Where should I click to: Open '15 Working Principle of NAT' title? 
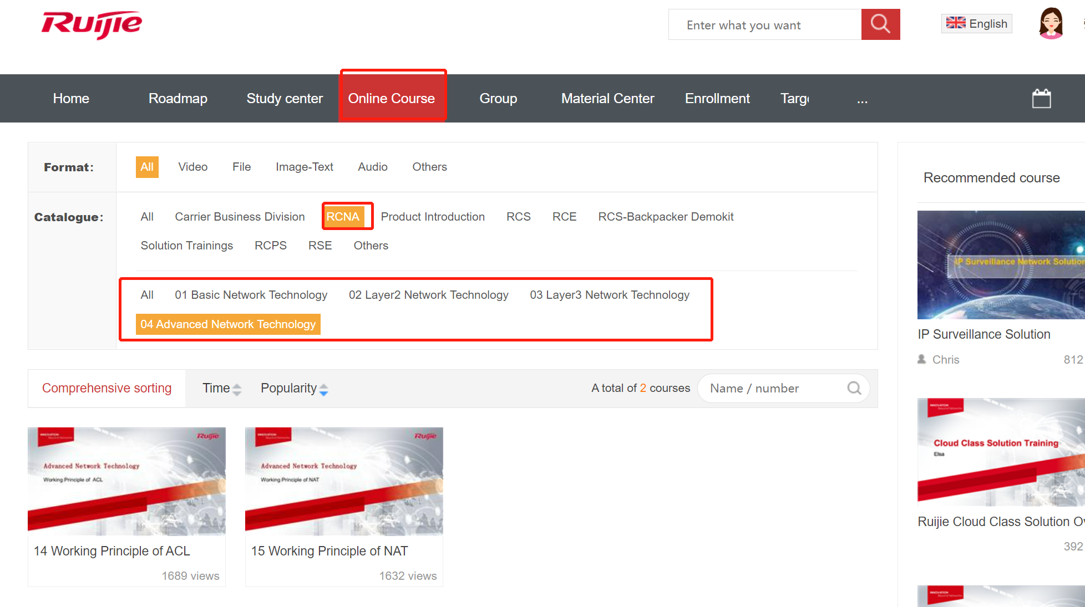(x=329, y=551)
